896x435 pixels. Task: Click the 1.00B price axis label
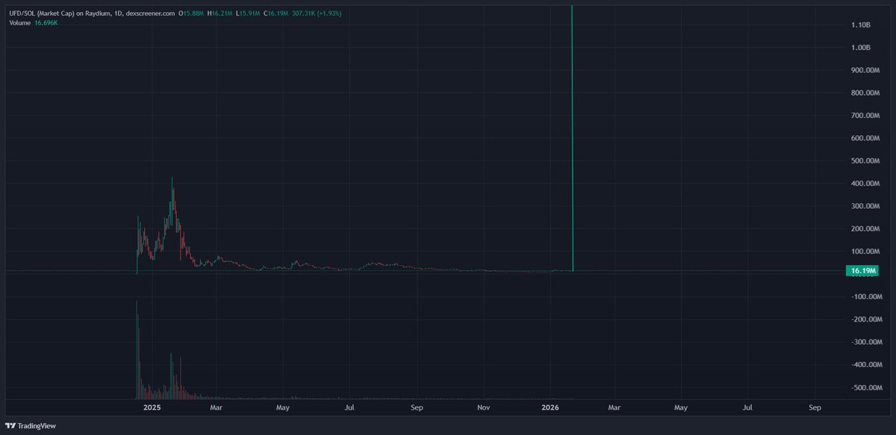click(860, 47)
